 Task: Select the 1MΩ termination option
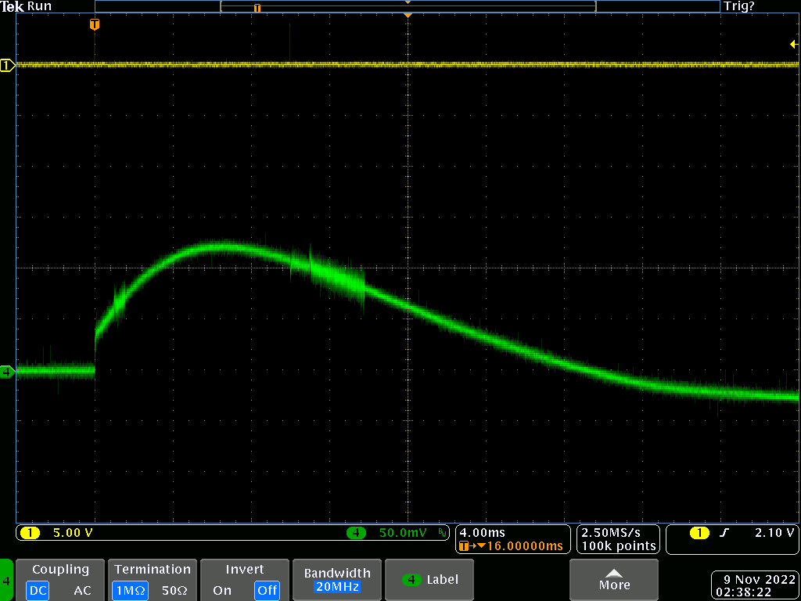coord(128,591)
